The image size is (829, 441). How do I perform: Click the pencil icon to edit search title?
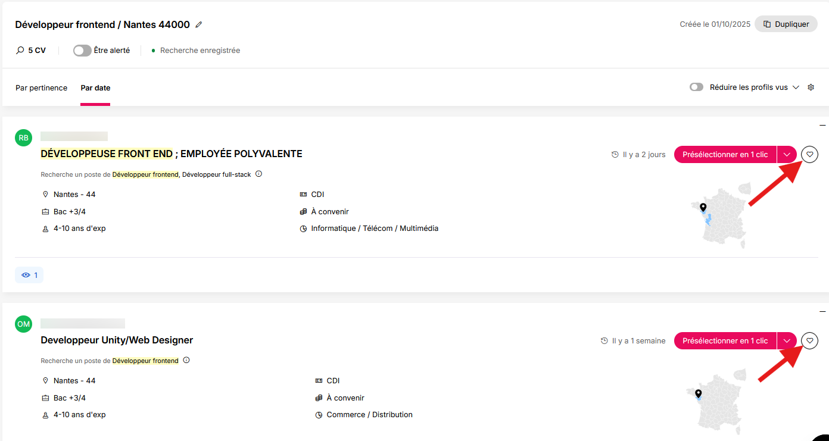click(x=199, y=25)
